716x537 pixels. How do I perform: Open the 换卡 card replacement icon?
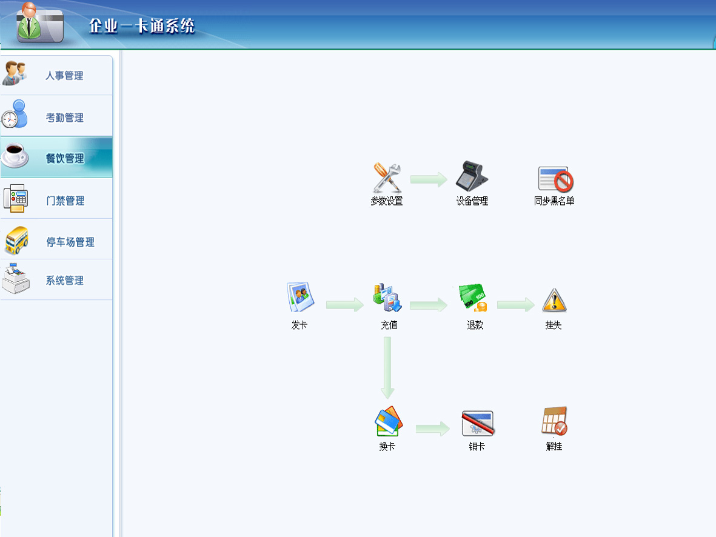click(x=387, y=421)
